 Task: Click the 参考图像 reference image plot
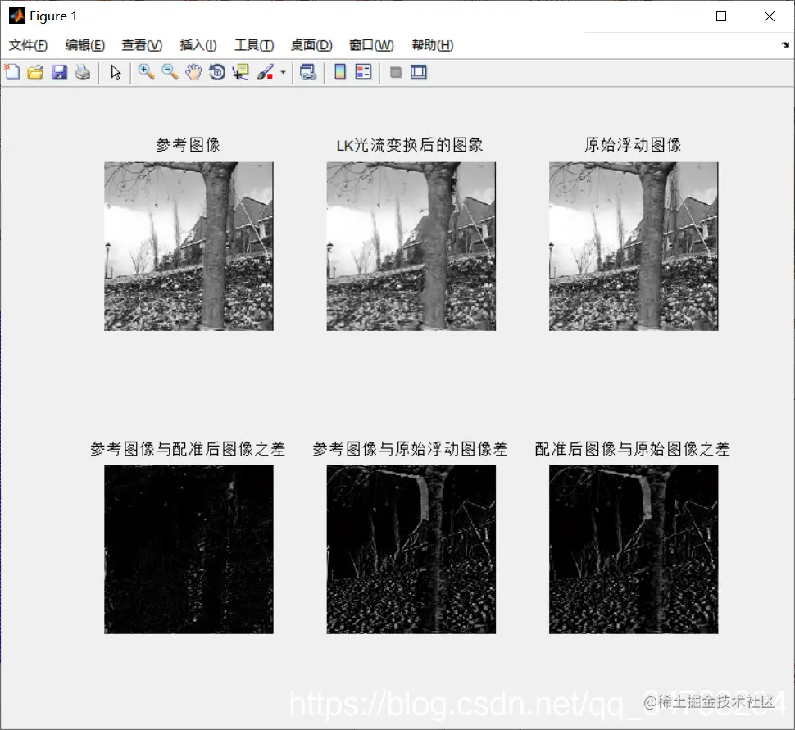click(189, 247)
